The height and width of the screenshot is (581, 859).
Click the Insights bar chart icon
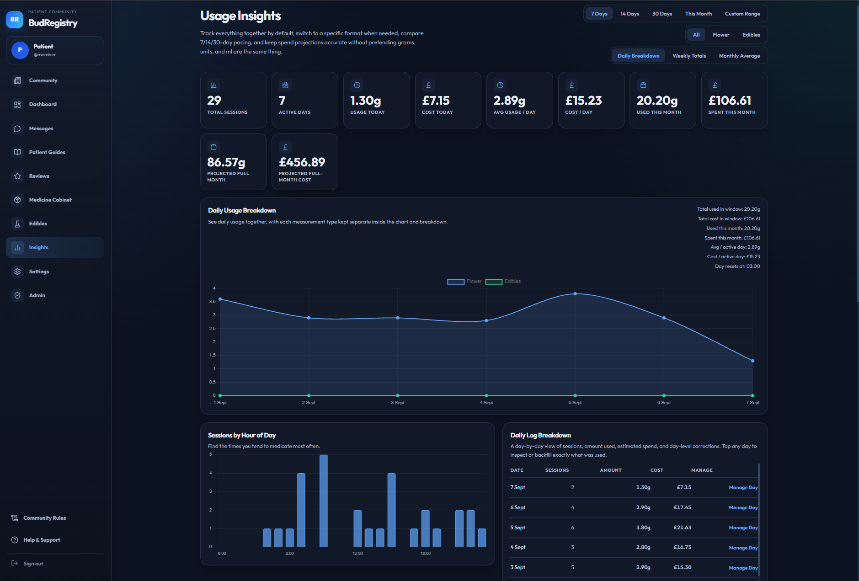pos(17,248)
